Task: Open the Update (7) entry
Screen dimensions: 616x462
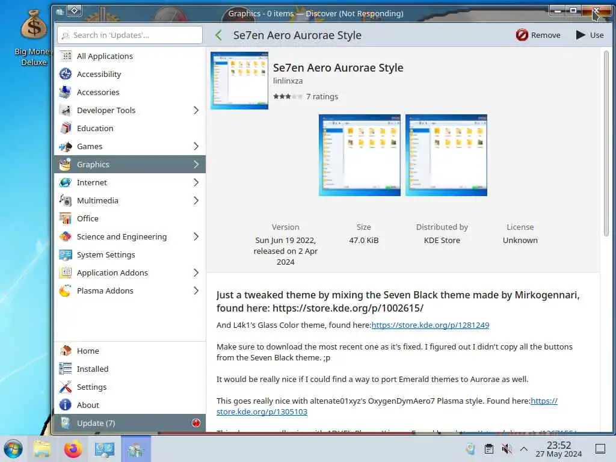Action: click(130, 423)
